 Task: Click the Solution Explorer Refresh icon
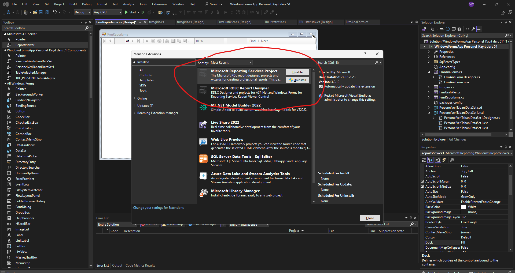tap(448, 29)
